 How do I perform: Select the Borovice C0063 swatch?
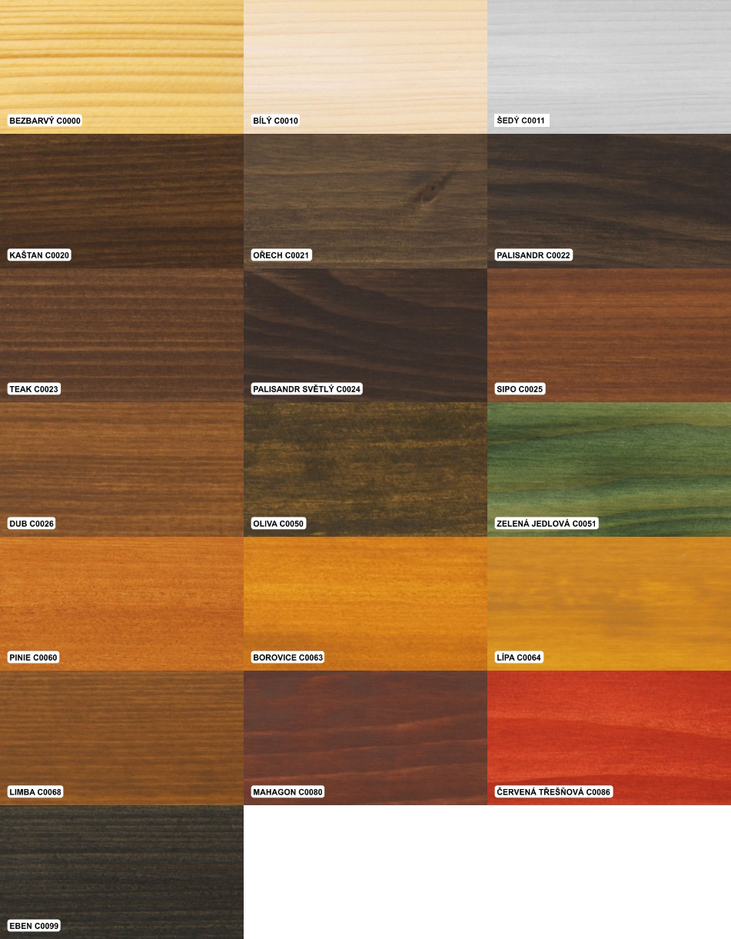click(365, 600)
